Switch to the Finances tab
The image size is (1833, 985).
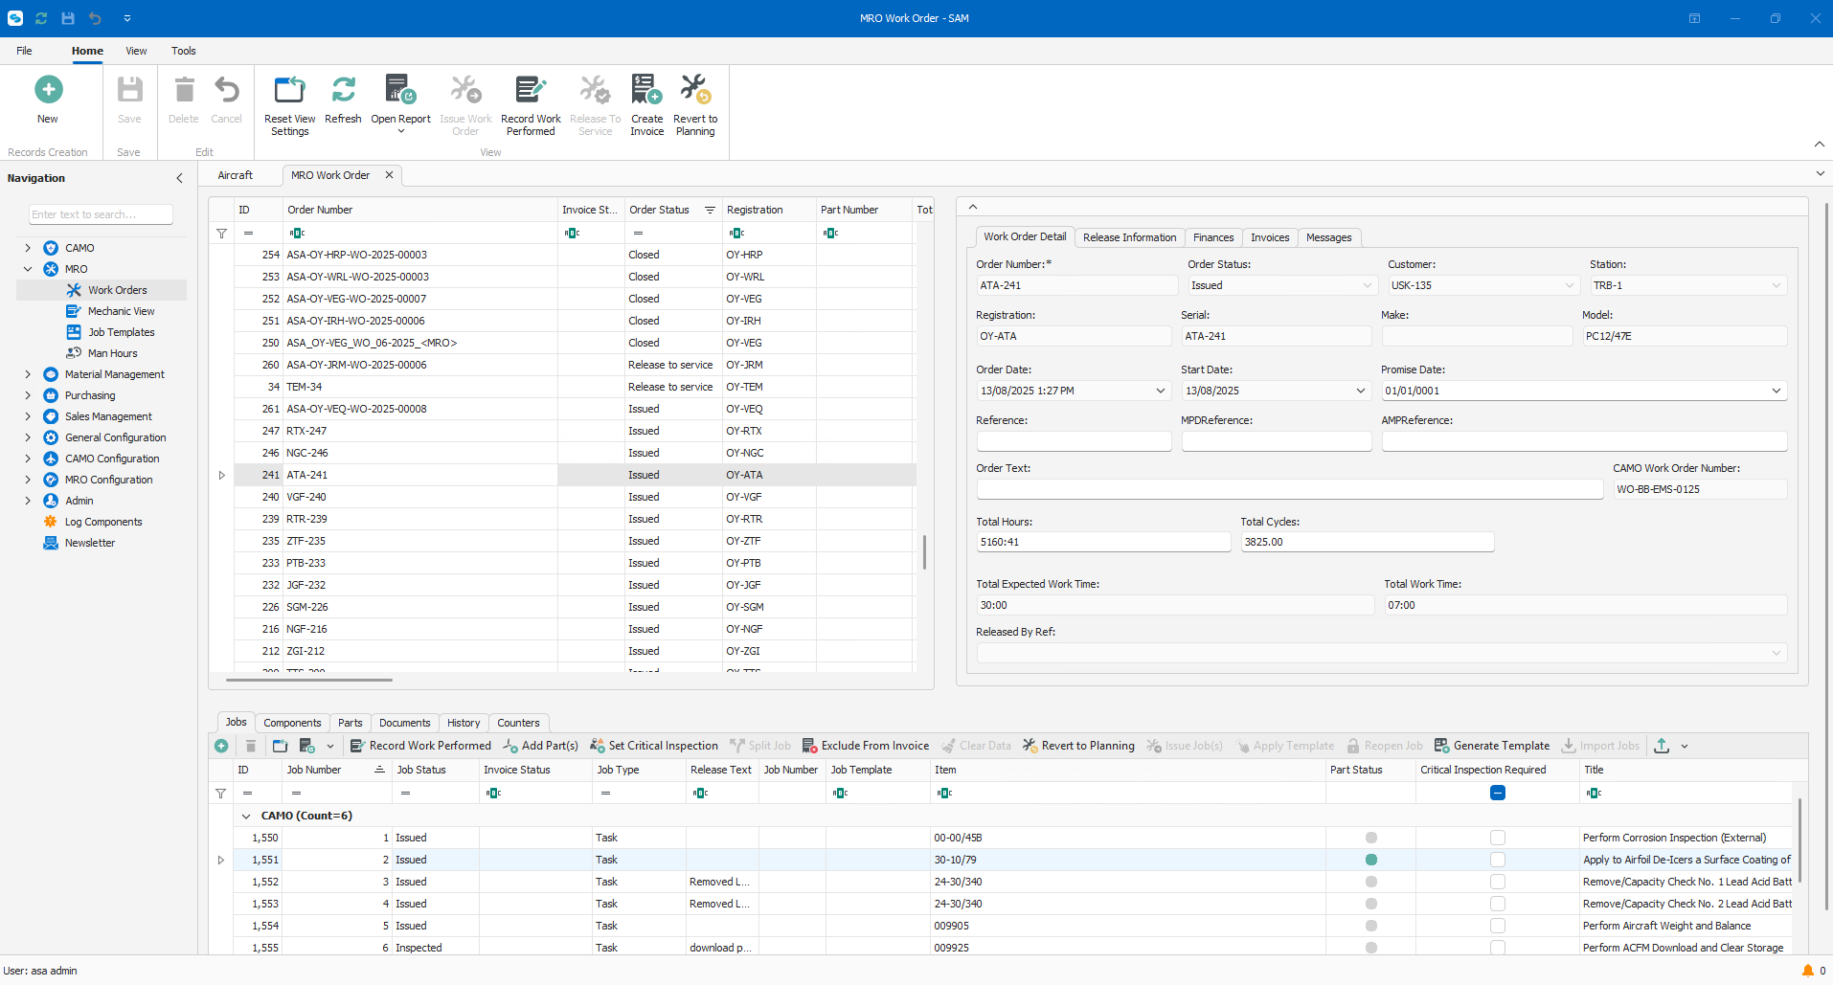1213,237
